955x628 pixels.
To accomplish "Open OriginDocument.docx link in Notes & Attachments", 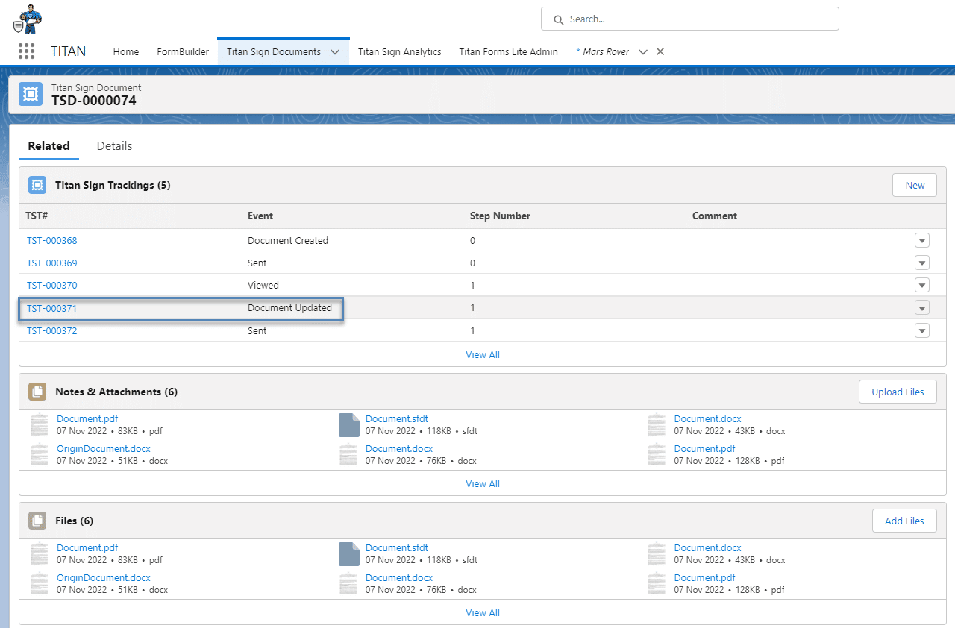I will [x=104, y=448].
